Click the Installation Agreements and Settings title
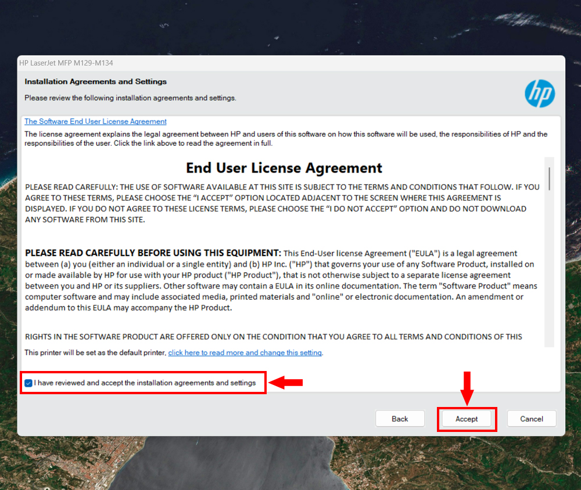Viewport: 581px width, 490px height. (96, 81)
